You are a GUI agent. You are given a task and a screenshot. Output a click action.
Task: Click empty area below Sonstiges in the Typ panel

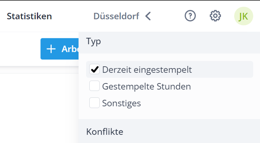169,114
